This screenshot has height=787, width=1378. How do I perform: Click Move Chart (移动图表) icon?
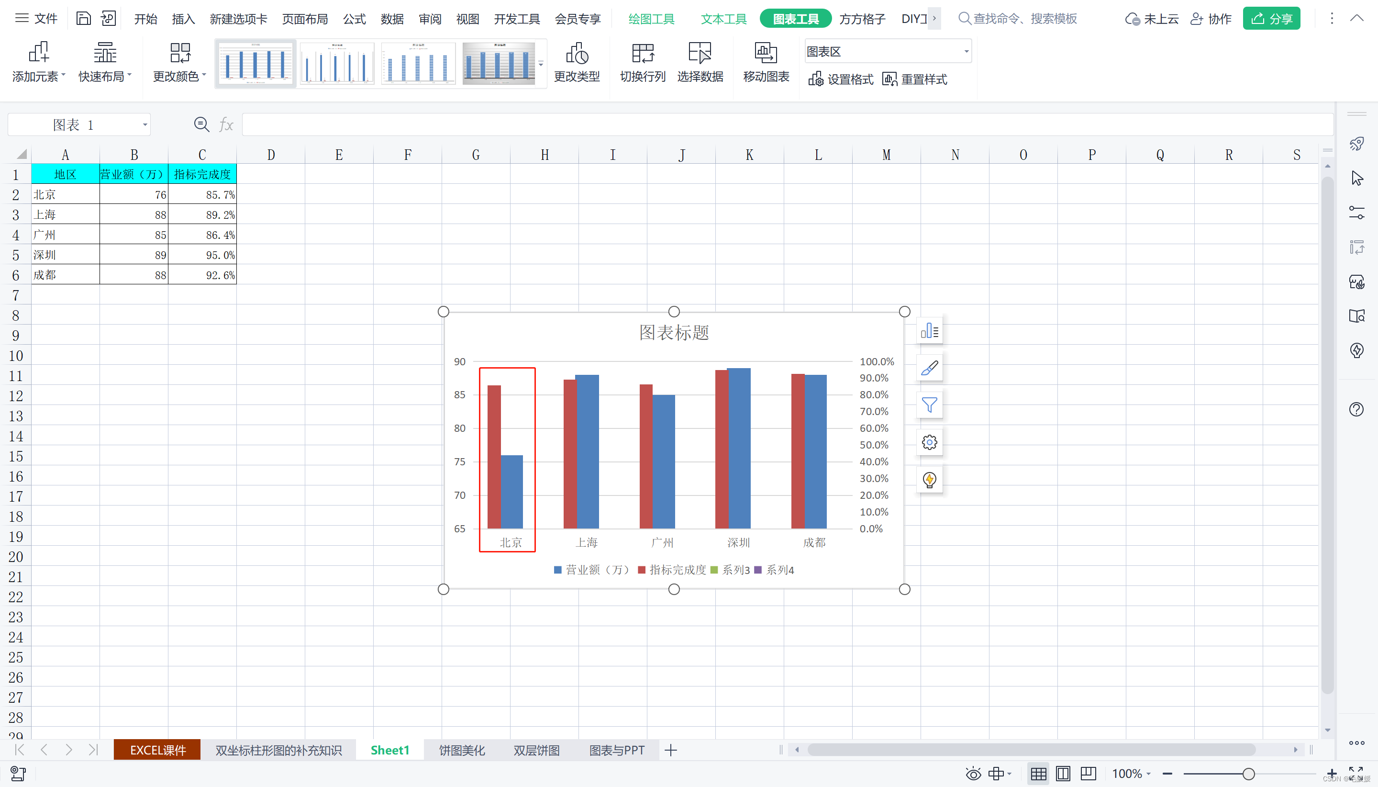tap(766, 54)
